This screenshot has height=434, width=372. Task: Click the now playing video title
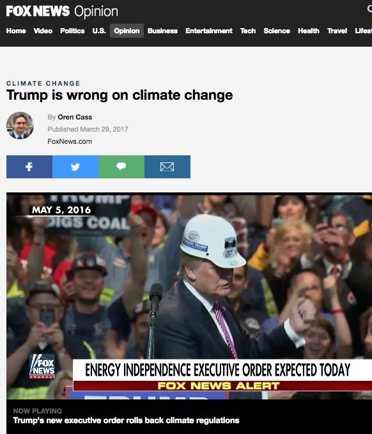[126, 421]
